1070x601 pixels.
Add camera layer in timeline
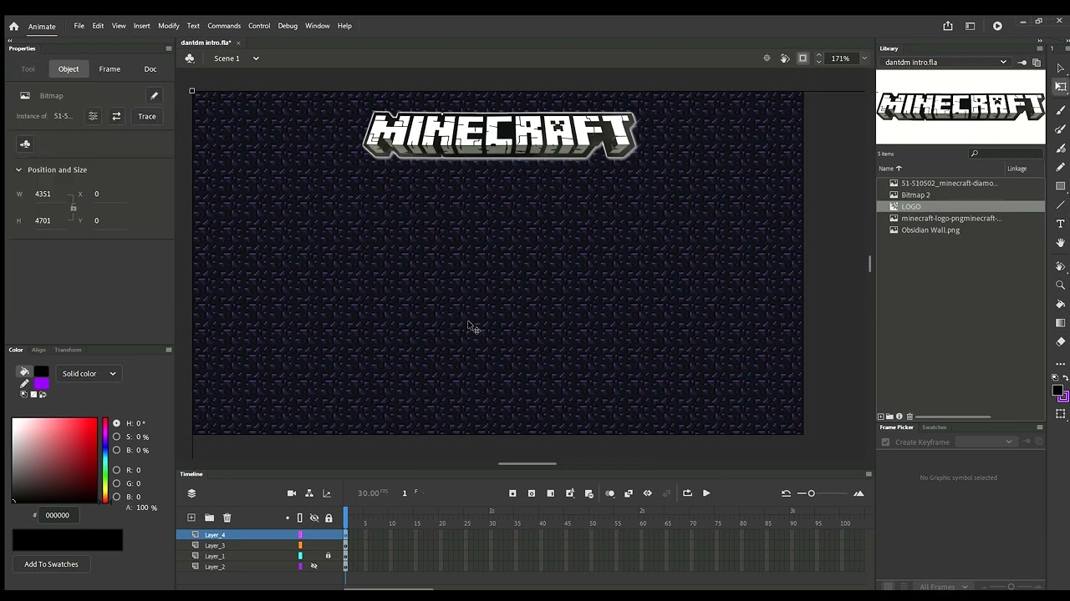coord(292,493)
